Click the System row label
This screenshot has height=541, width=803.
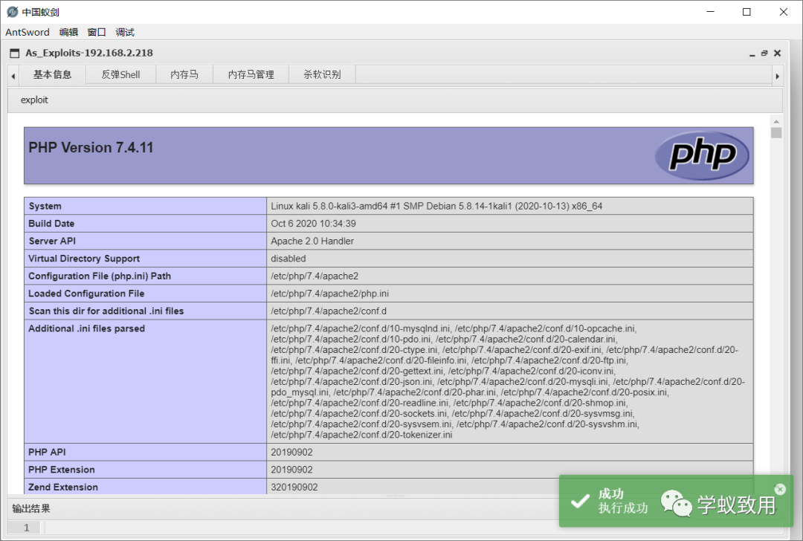click(45, 207)
